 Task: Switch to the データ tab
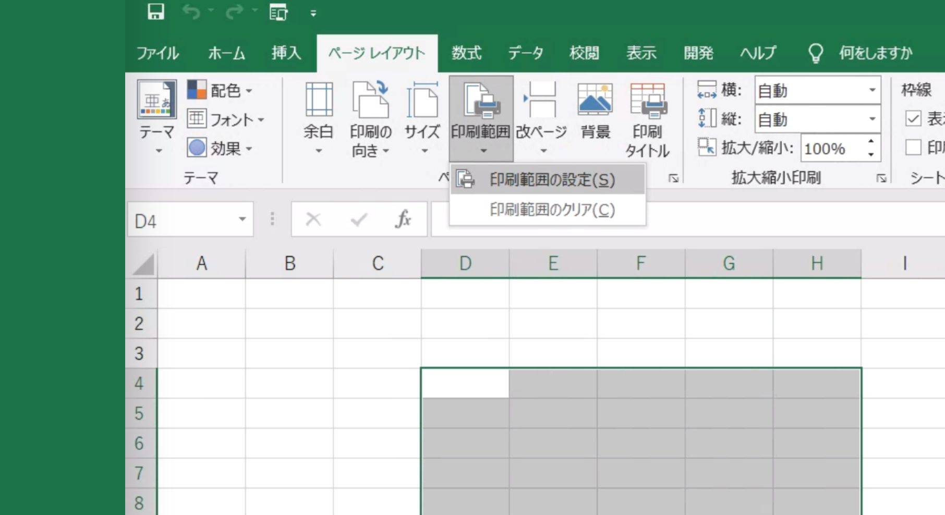tap(526, 53)
